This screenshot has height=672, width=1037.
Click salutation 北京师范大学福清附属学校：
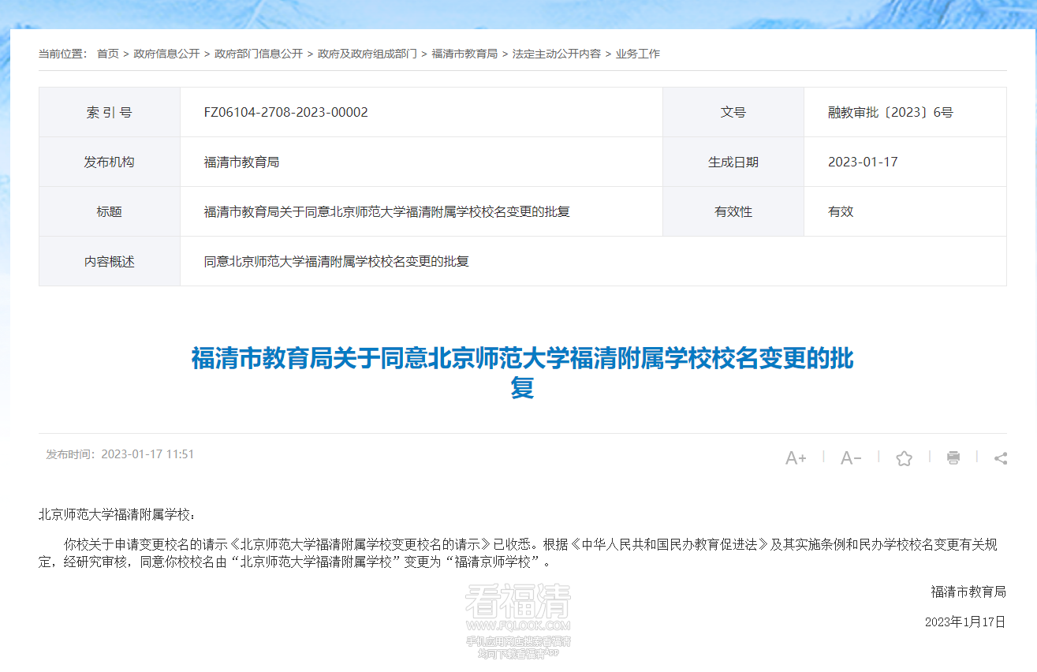point(118,514)
